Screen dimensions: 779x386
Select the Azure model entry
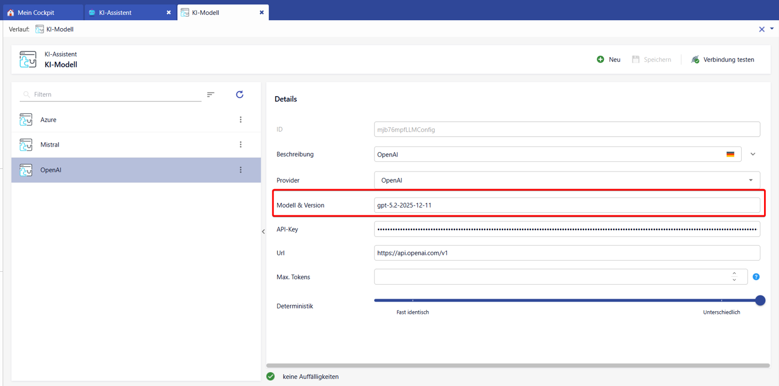tap(48, 120)
